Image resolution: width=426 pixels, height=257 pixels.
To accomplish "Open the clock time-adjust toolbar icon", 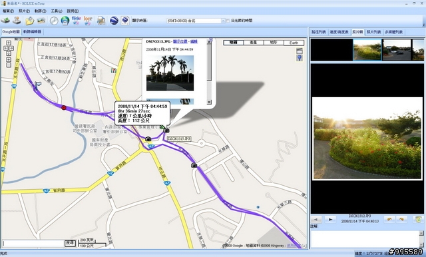I will coord(54,21).
